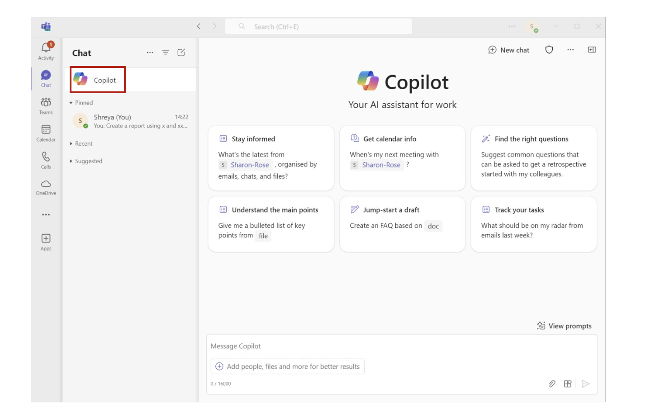Image resolution: width=655 pixels, height=418 pixels.
Task: Expand the Recent section
Action: pos(81,143)
